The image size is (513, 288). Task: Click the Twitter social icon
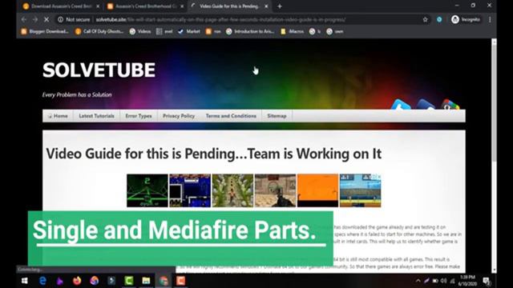(401, 105)
